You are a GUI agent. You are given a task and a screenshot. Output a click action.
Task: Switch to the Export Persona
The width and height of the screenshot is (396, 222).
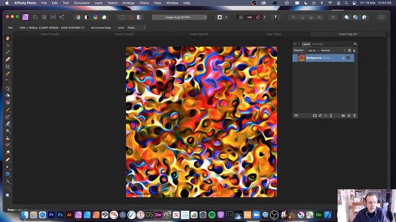pos(61,17)
